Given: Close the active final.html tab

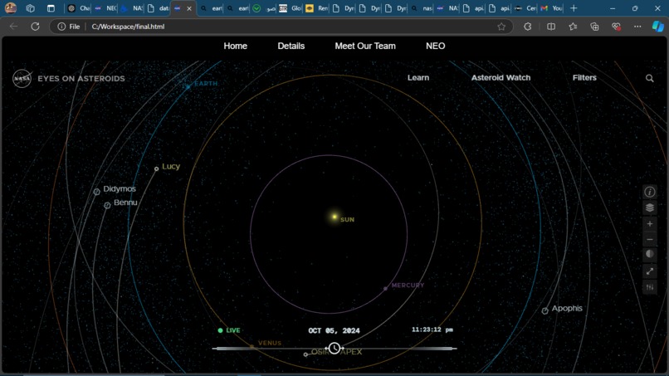Looking at the screenshot, I should [x=189, y=8].
